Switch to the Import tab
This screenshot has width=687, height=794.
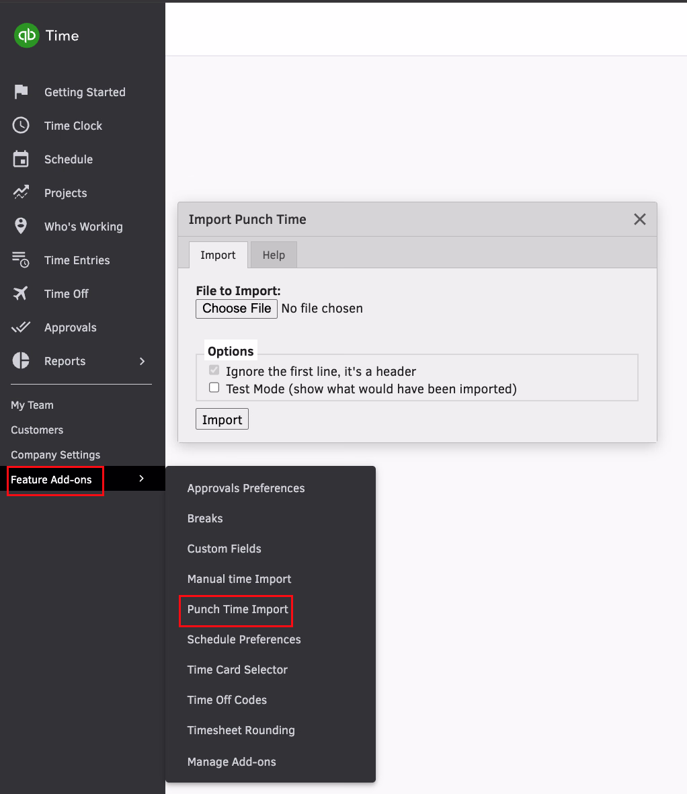coord(218,255)
